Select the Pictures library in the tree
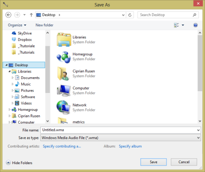Image resolution: width=205 pixels, height=172 pixels. tap(25, 90)
